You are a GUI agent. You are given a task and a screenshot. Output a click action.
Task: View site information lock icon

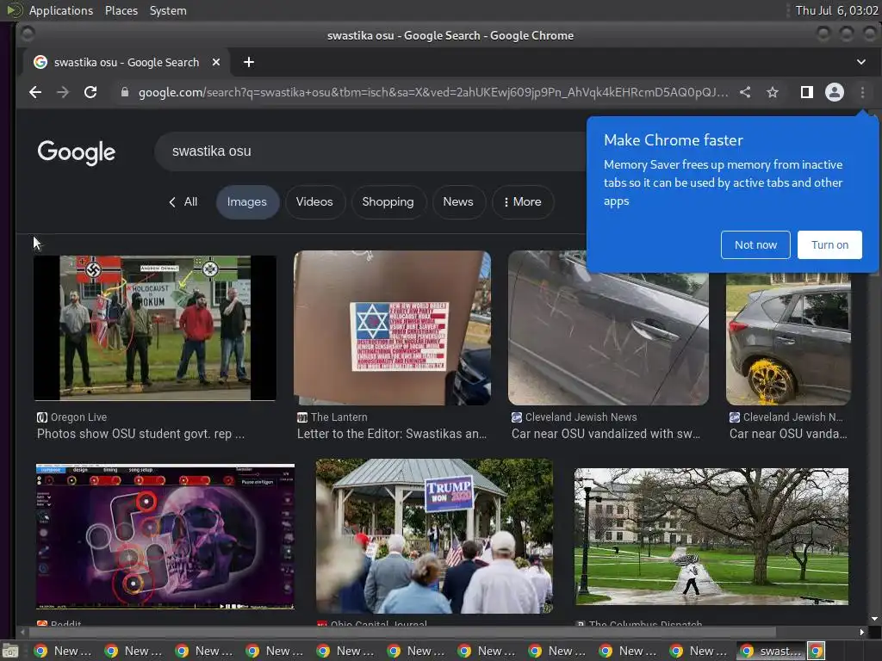pyautogui.click(x=125, y=92)
